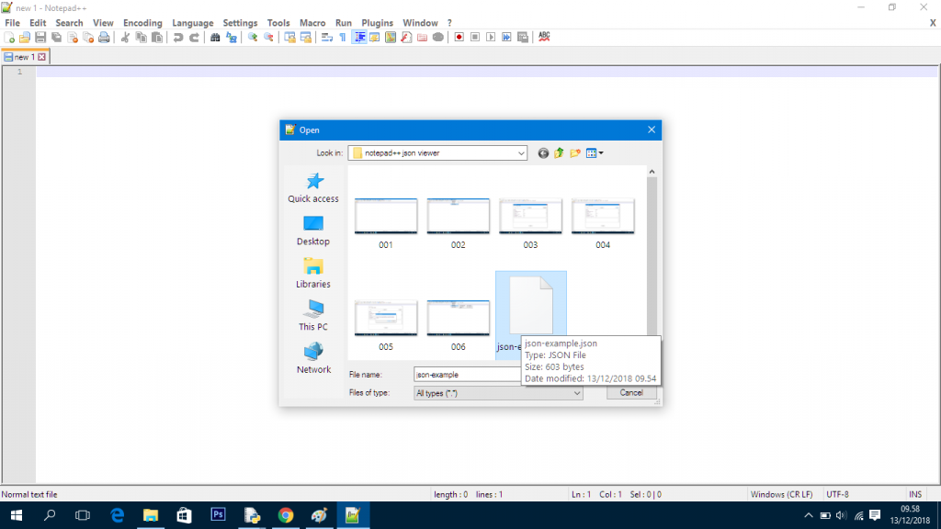
Task: Expand the Look in folder dropdown
Action: tap(521, 153)
